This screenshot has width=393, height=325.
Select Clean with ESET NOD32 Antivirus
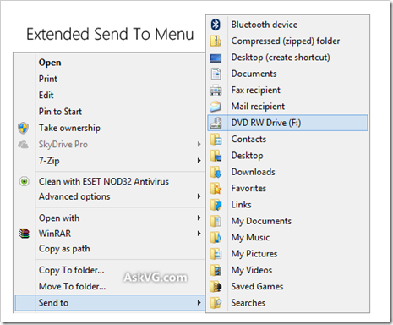[104, 181]
